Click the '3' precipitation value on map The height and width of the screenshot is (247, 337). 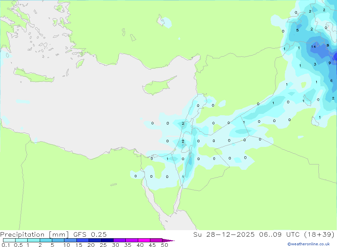315,64
